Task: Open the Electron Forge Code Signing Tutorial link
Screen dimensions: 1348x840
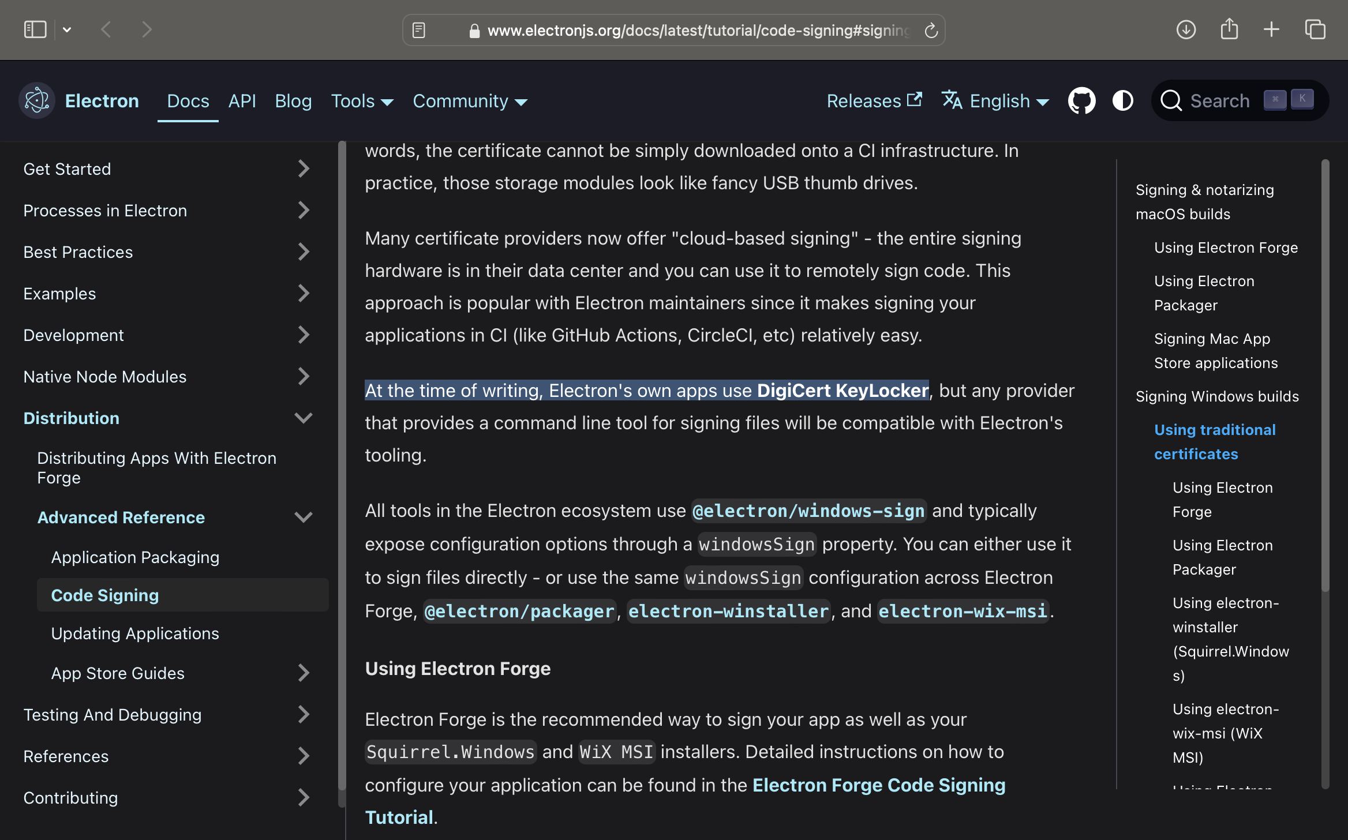Action: 878,785
